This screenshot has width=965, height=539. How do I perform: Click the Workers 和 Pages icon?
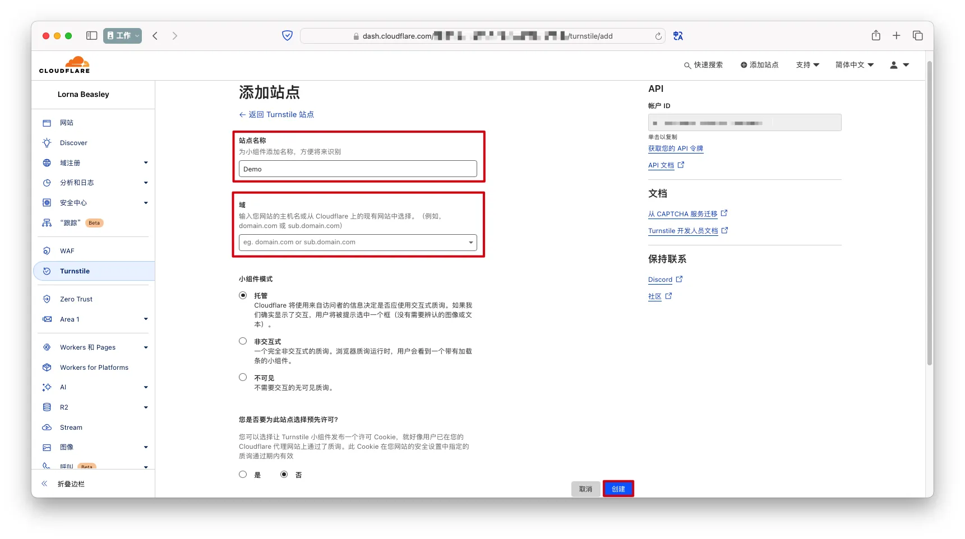pos(47,347)
